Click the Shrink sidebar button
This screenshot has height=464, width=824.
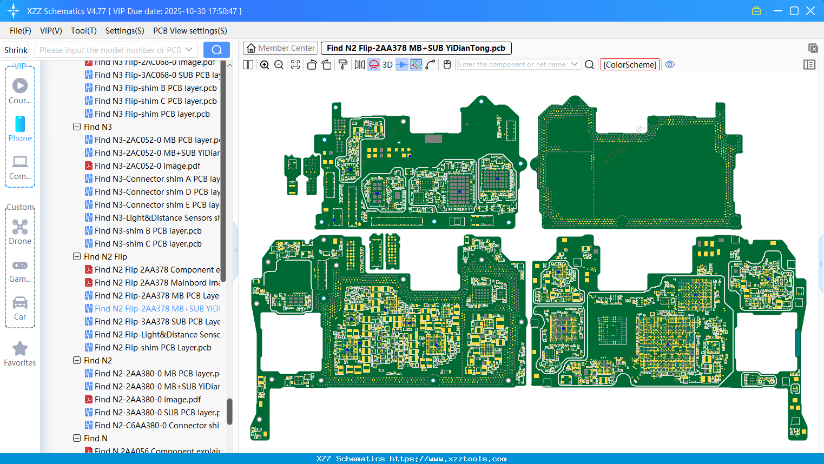(x=16, y=49)
